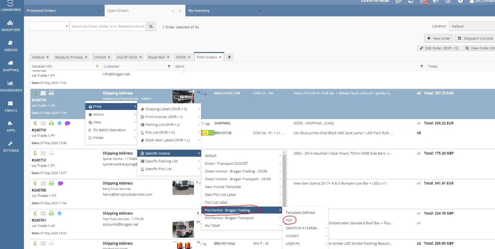The image size is (495, 249).
Task: Click the sync refresh icon in top bar
Action: click(x=411, y=1)
